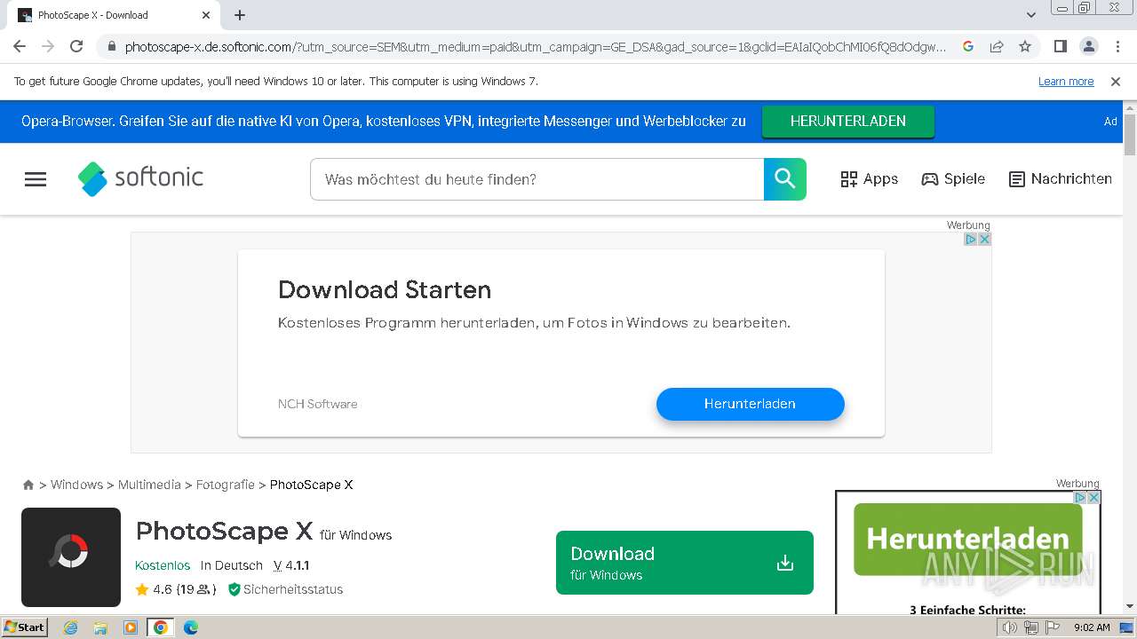
Task: Close the PhotoScape X tab
Action: click(205, 15)
